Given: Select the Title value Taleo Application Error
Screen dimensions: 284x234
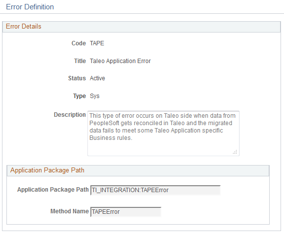Looking at the screenshot, I should (120, 61).
